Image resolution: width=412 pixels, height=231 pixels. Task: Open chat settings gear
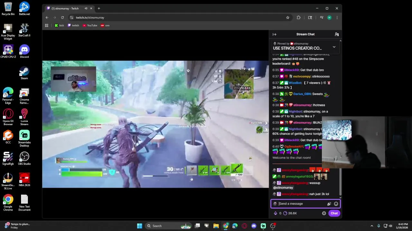(324, 213)
